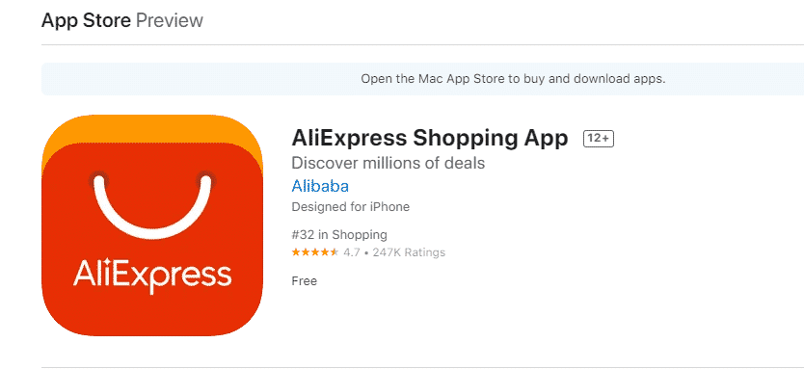Click the Designed for iPhone label
Screen dimensions: 804x369
click(351, 207)
